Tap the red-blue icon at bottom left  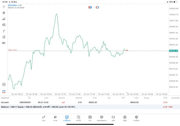coord(4,91)
